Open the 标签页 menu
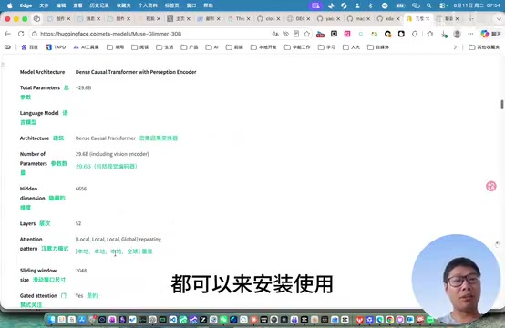Image resolution: width=505 pixels, height=328 pixels. [x=172, y=5]
